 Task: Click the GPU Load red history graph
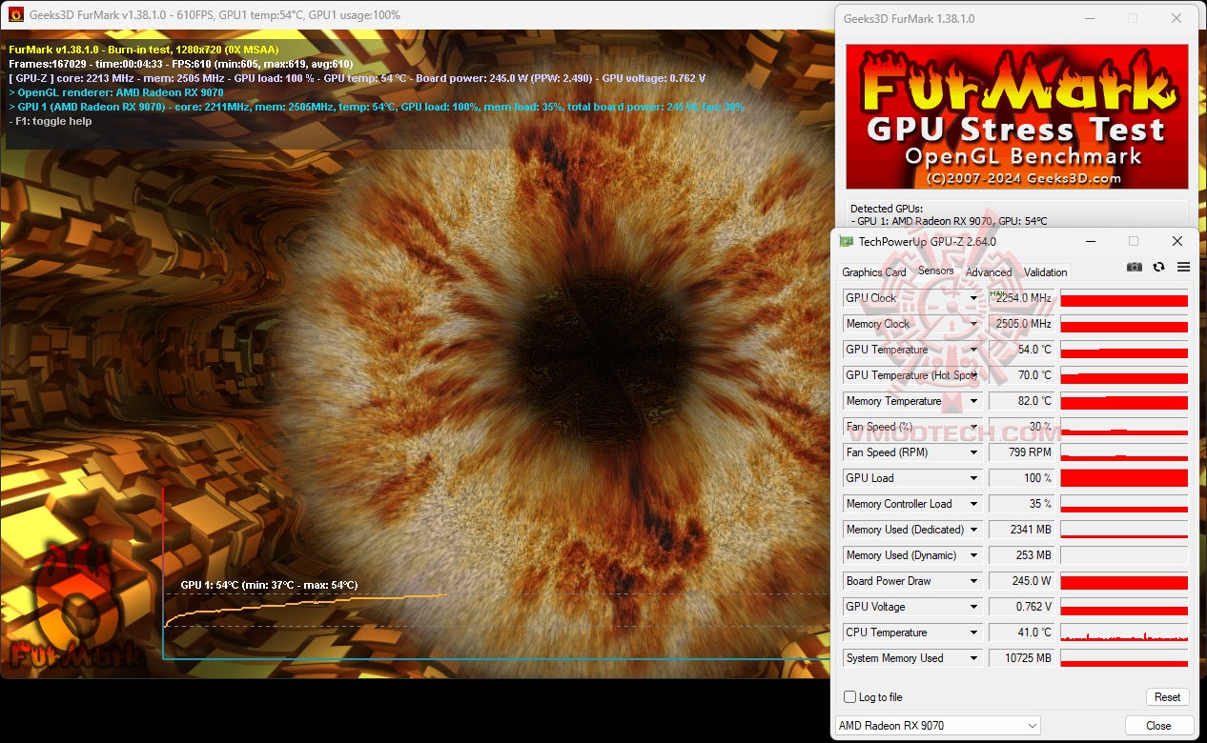tap(1124, 478)
